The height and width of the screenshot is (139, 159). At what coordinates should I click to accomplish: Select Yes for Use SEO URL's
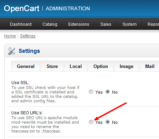91,122
